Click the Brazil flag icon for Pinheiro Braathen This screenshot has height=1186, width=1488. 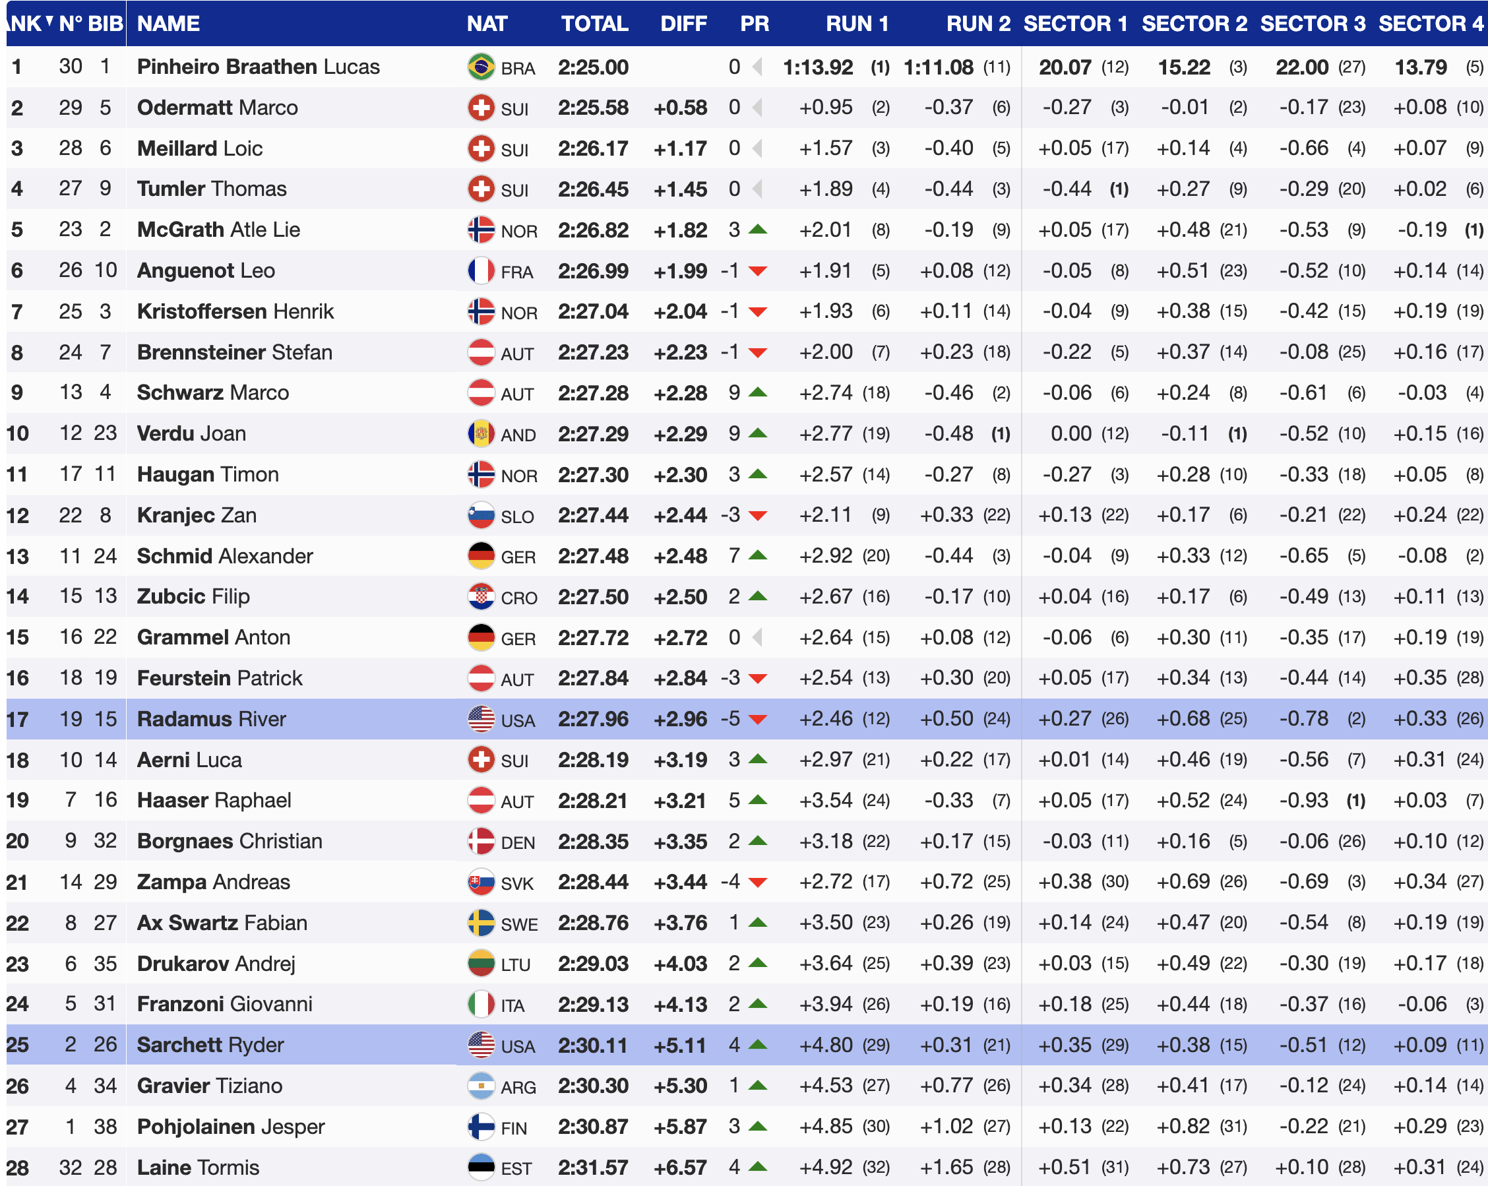coord(480,67)
